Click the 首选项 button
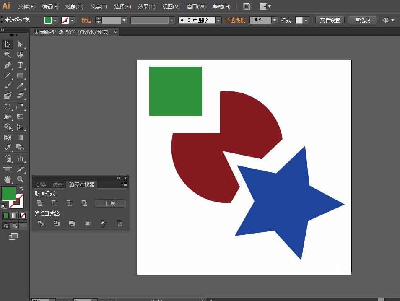 [x=362, y=20]
